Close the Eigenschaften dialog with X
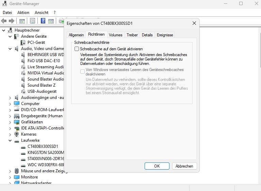 point(194,23)
